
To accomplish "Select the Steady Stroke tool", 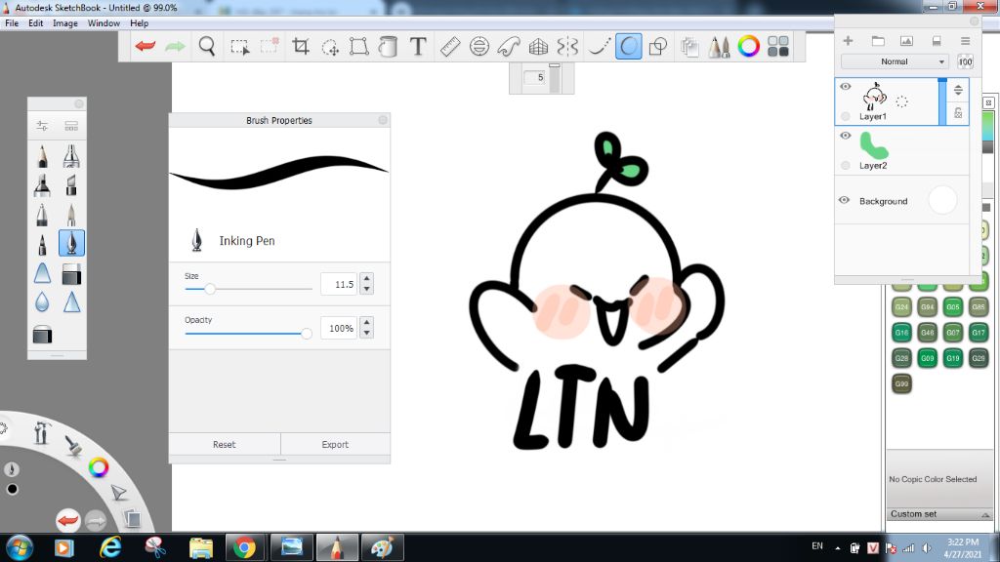I will pos(599,47).
